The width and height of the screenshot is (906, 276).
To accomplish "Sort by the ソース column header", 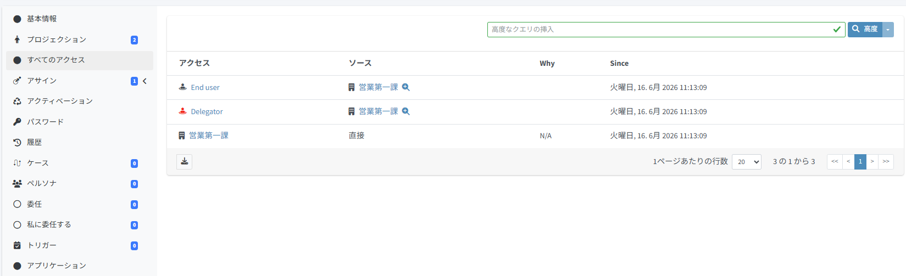I will point(360,63).
